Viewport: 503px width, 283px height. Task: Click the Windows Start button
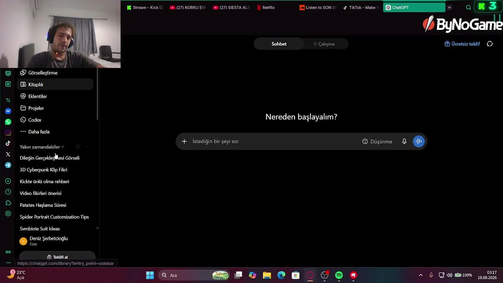[x=150, y=275]
